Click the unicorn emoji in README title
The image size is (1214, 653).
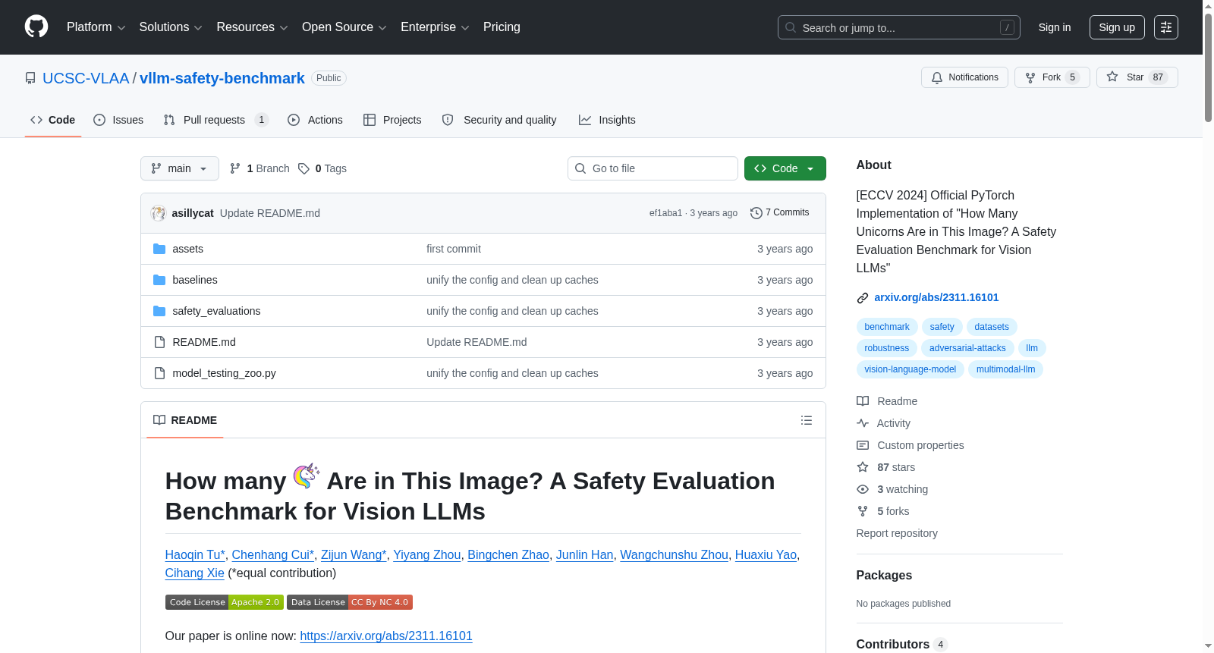coord(307,476)
